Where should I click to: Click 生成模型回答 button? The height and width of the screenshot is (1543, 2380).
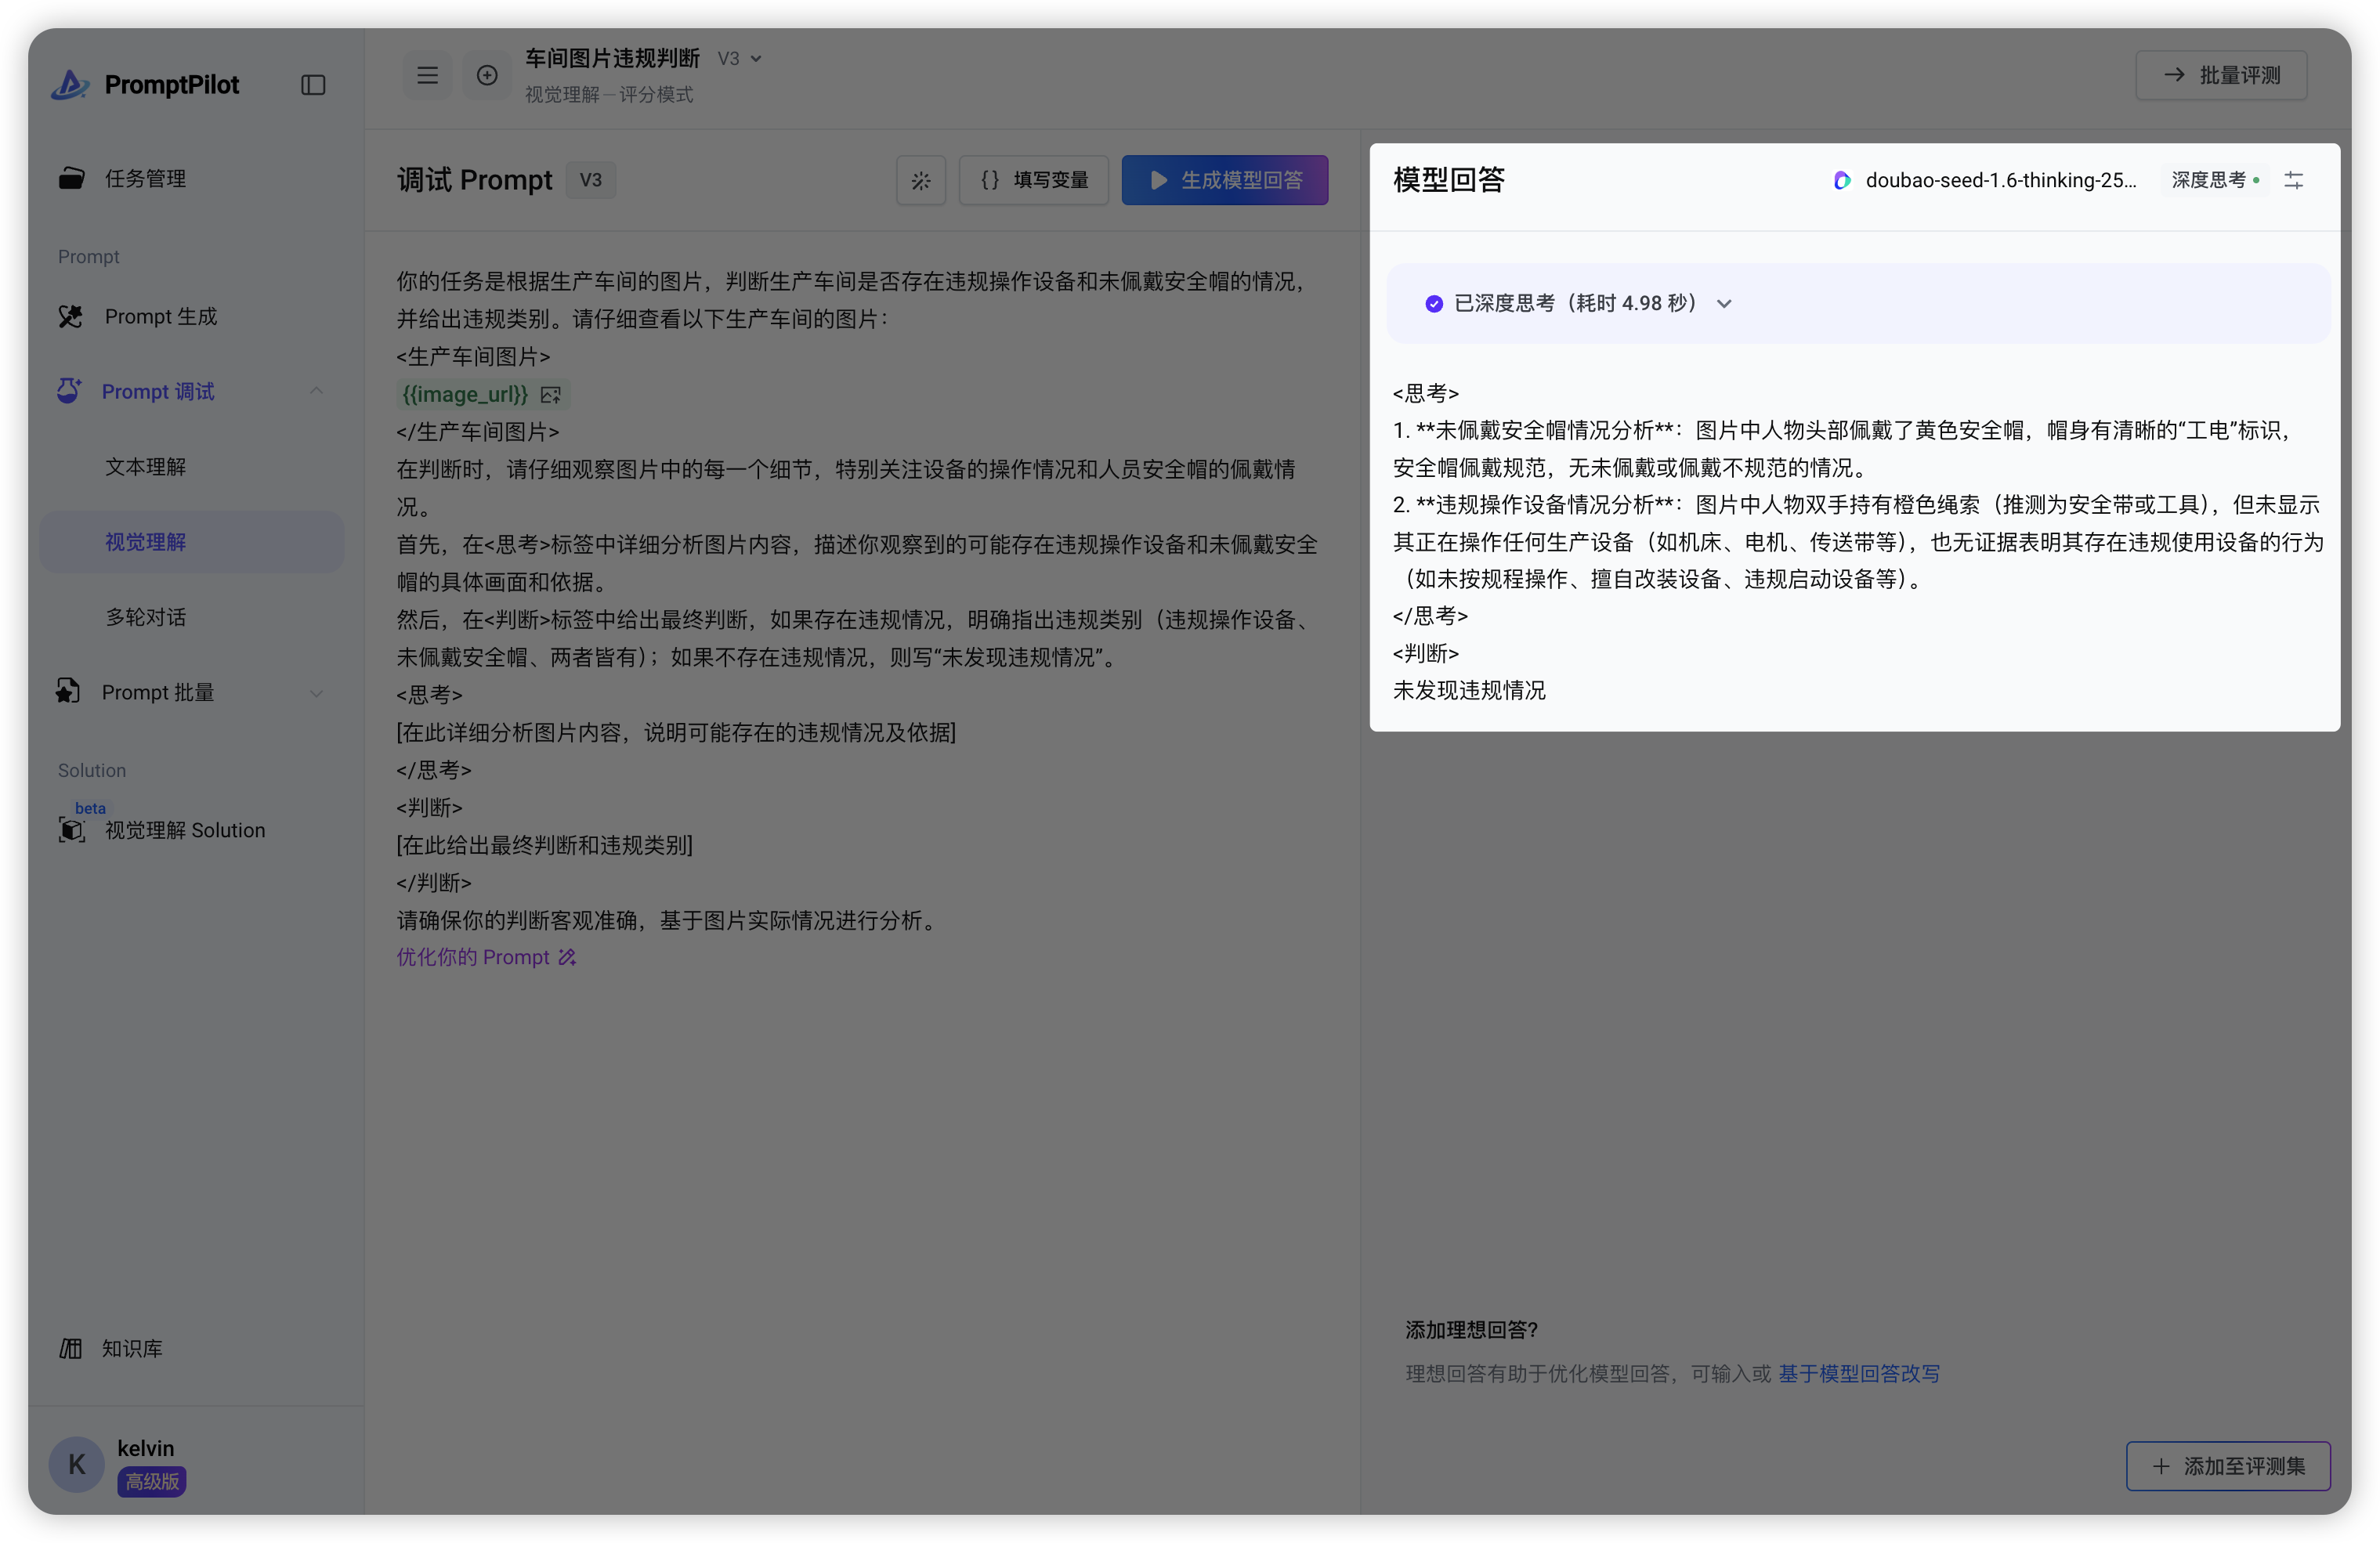click(x=1224, y=181)
